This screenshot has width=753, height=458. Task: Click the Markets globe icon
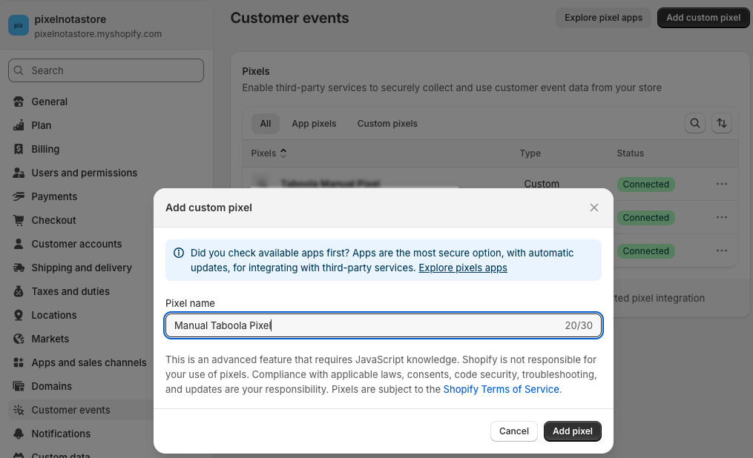(19, 339)
